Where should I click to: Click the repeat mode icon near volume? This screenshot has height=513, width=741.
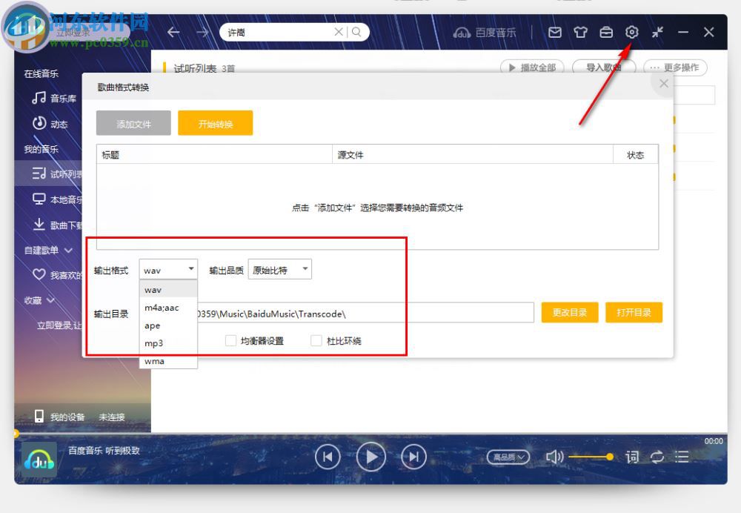tap(657, 457)
